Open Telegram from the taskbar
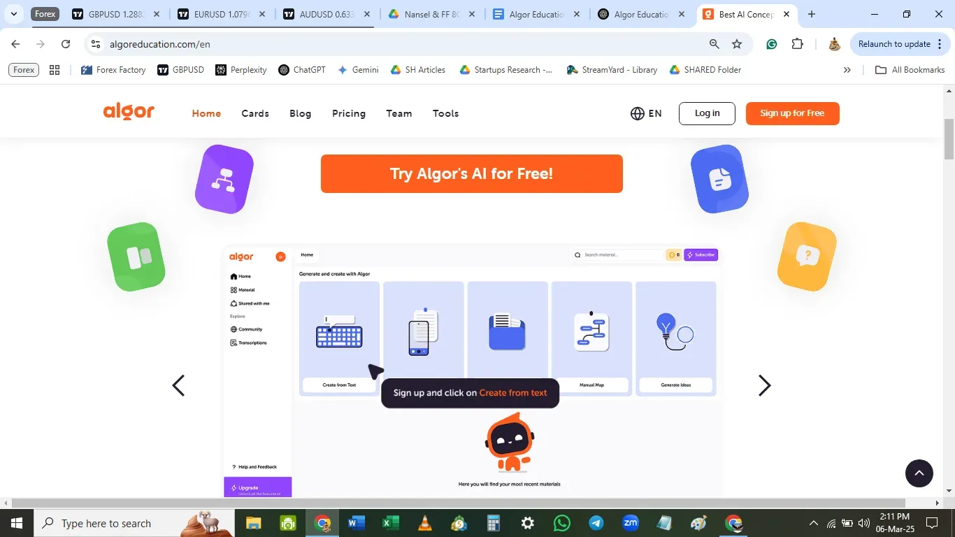955x537 pixels. pos(596,523)
